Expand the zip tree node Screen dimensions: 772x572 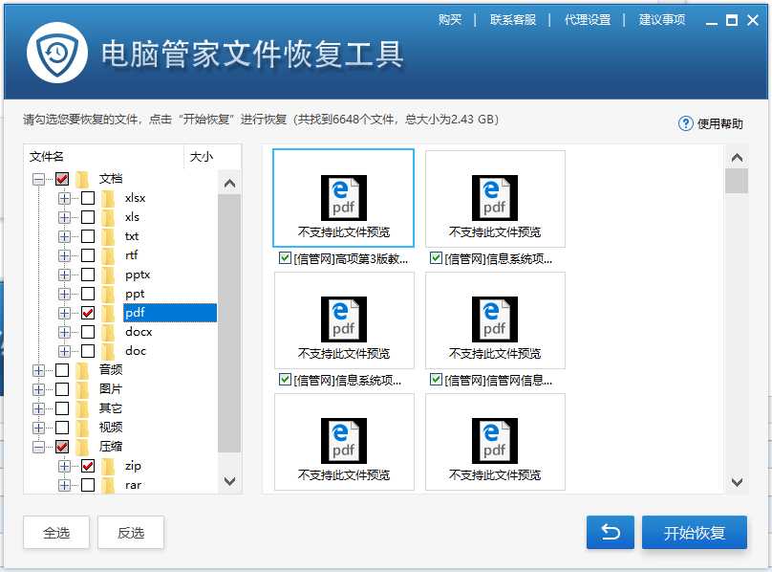[x=64, y=466]
